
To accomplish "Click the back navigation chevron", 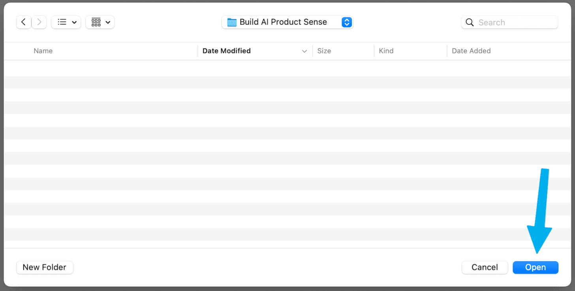I will [x=24, y=22].
